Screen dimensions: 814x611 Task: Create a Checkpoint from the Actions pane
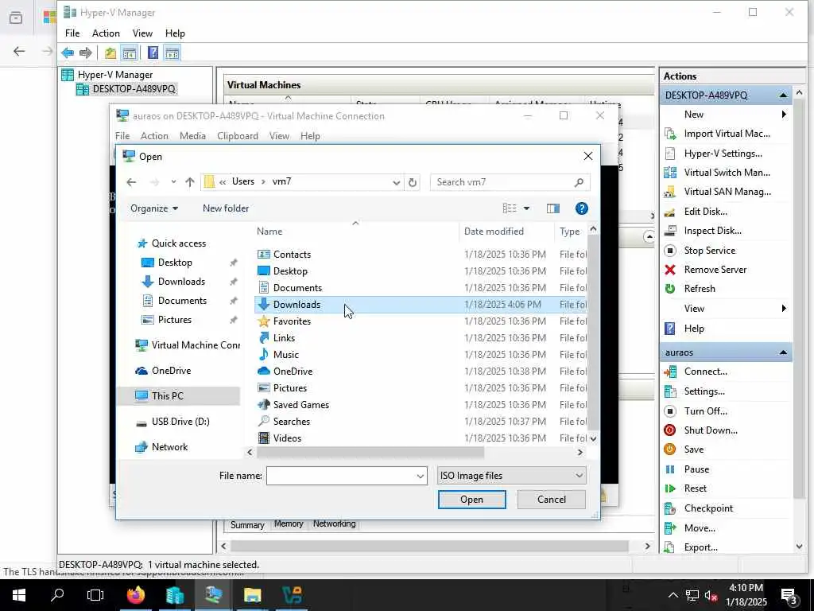708,508
